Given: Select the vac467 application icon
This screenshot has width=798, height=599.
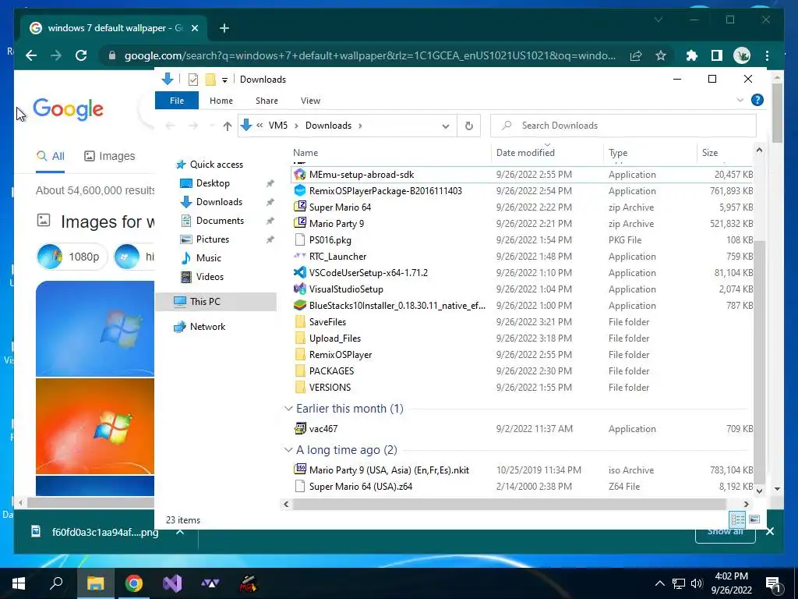Looking at the screenshot, I should click(x=300, y=429).
